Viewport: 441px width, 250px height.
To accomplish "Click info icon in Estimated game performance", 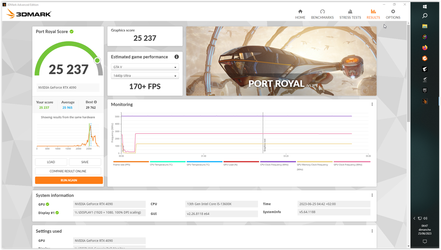I will [176, 57].
